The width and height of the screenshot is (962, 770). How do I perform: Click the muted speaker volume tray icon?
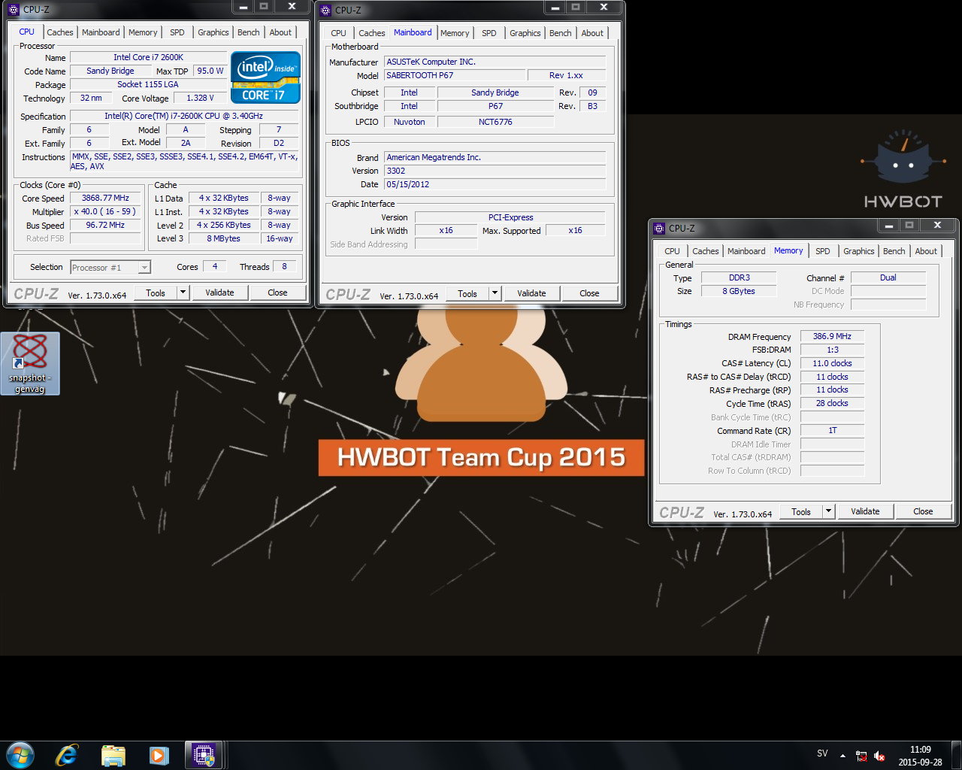[879, 756]
